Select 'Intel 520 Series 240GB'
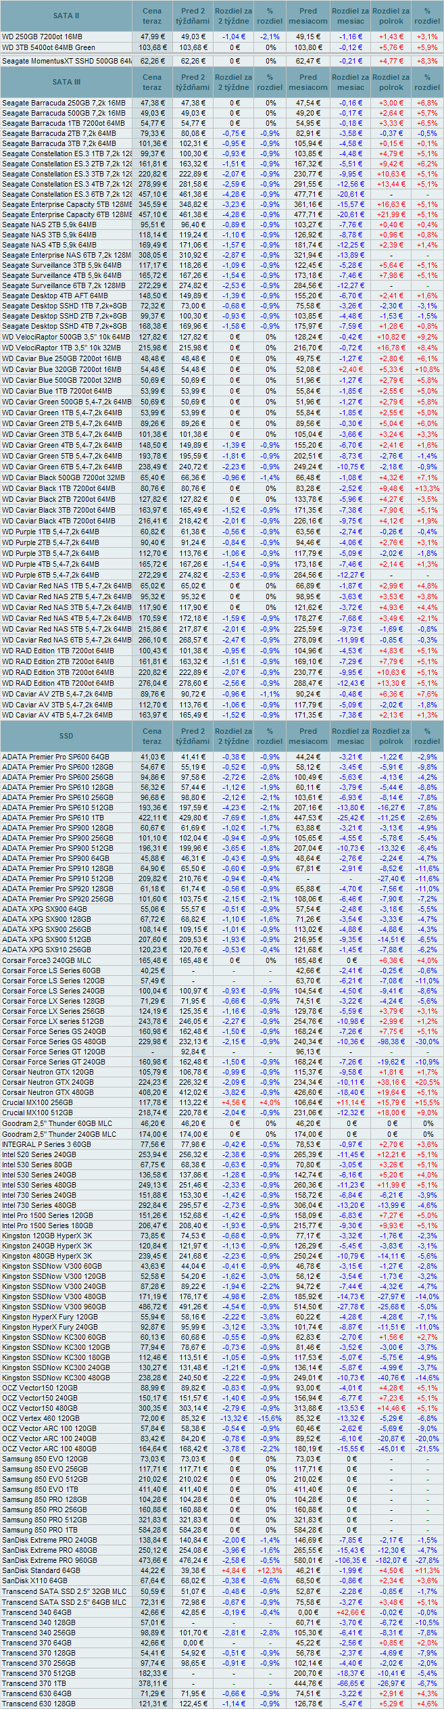 click(x=39, y=1154)
